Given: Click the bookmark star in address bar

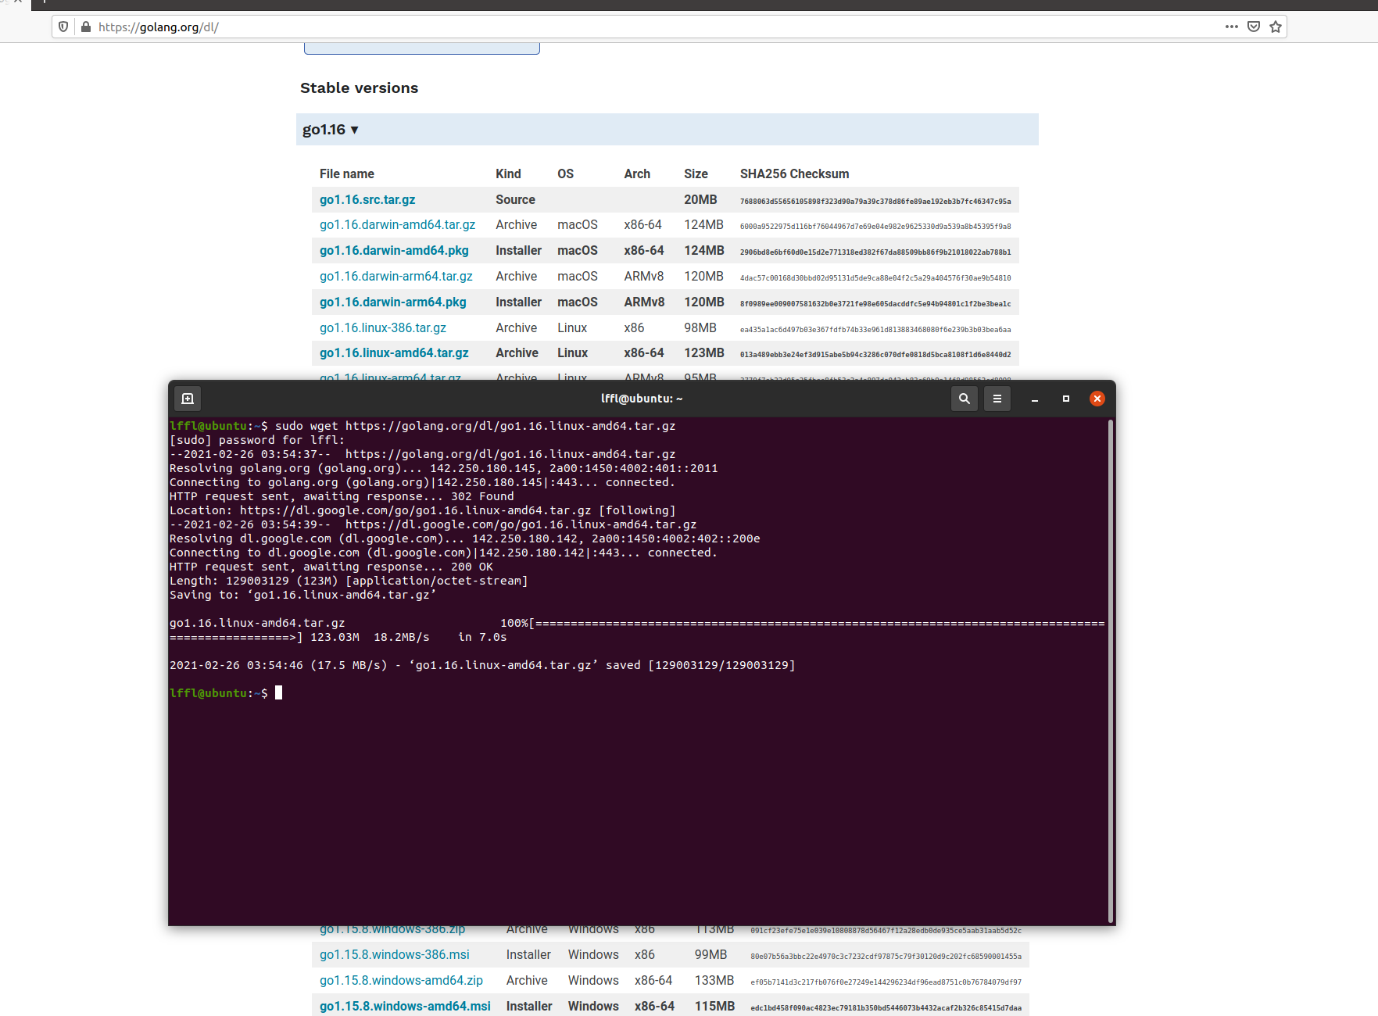Looking at the screenshot, I should pyautogui.click(x=1276, y=27).
